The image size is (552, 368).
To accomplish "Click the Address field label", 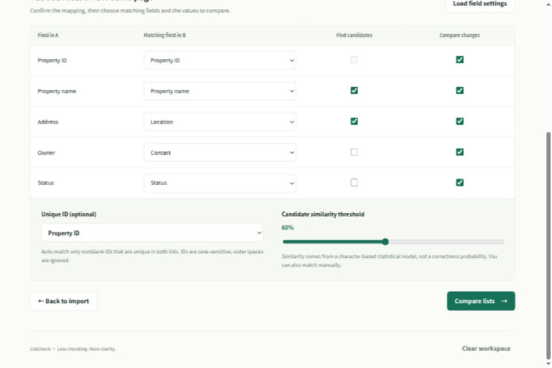I will [x=48, y=122].
